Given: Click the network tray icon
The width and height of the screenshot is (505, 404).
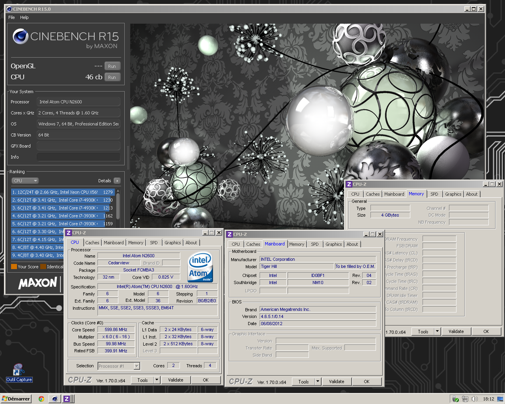Looking at the screenshot, I should click(x=465, y=399).
